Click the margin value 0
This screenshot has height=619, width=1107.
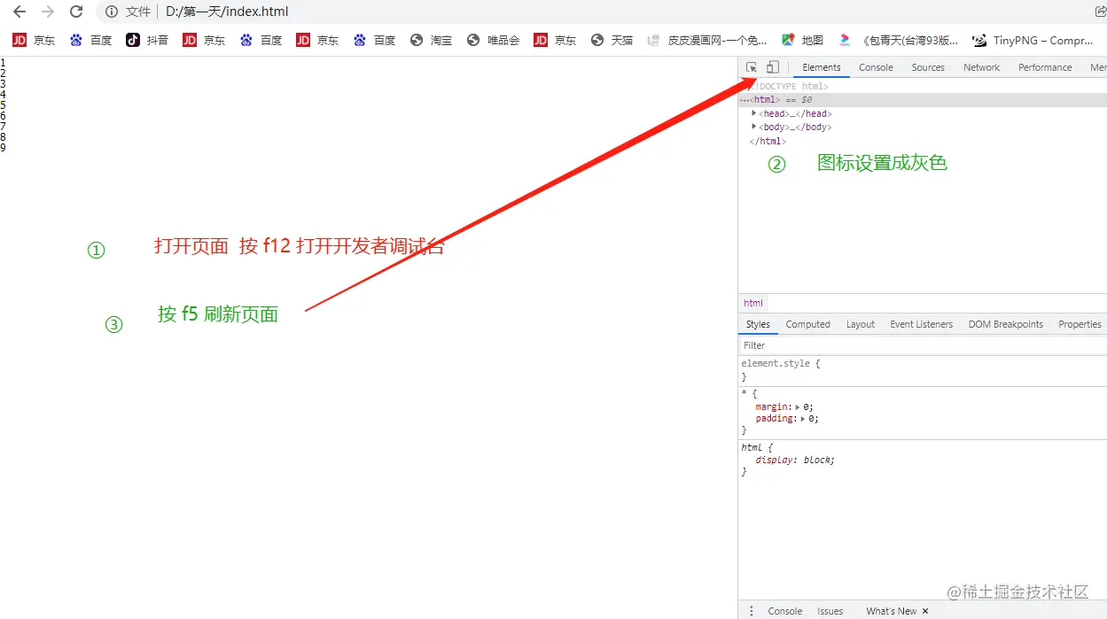tap(807, 407)
